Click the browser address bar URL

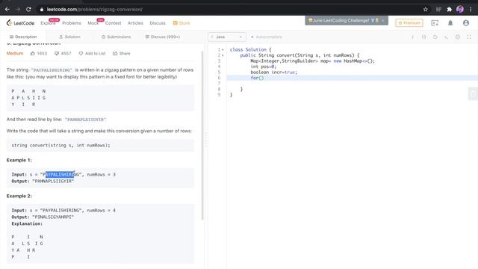coord(95,10)
